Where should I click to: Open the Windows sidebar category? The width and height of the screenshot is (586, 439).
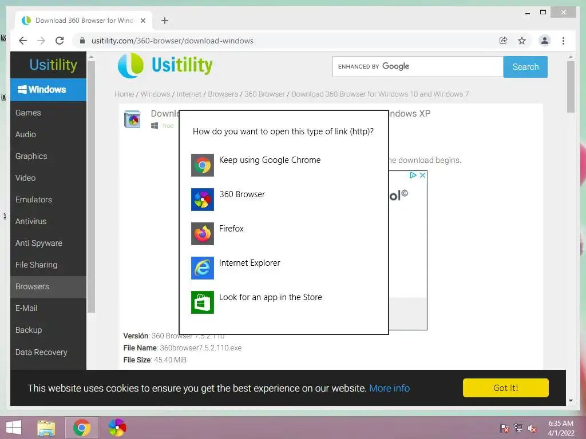click(x=48, y=90)
